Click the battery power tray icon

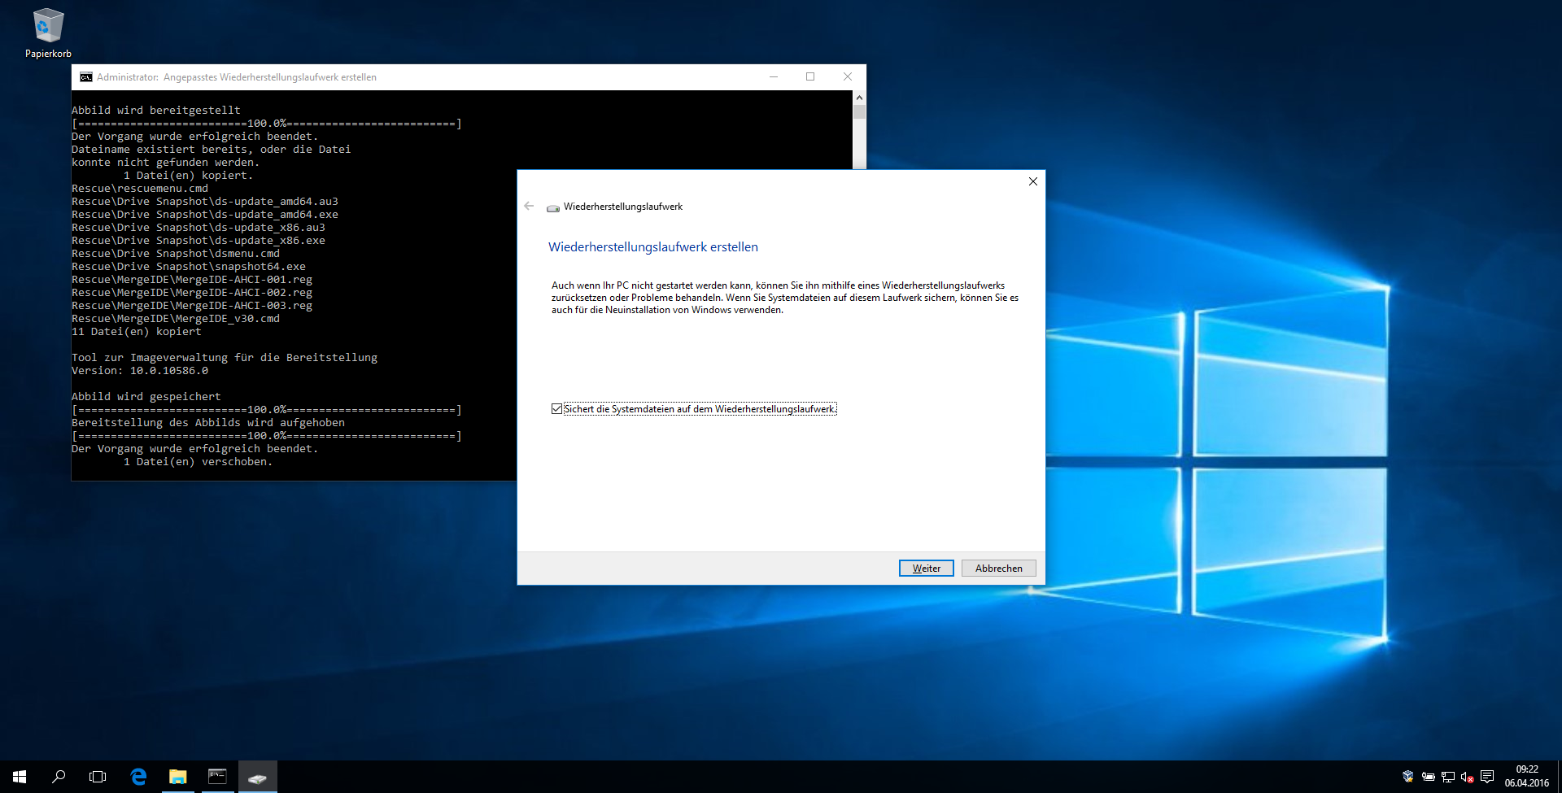point(1428,777)
